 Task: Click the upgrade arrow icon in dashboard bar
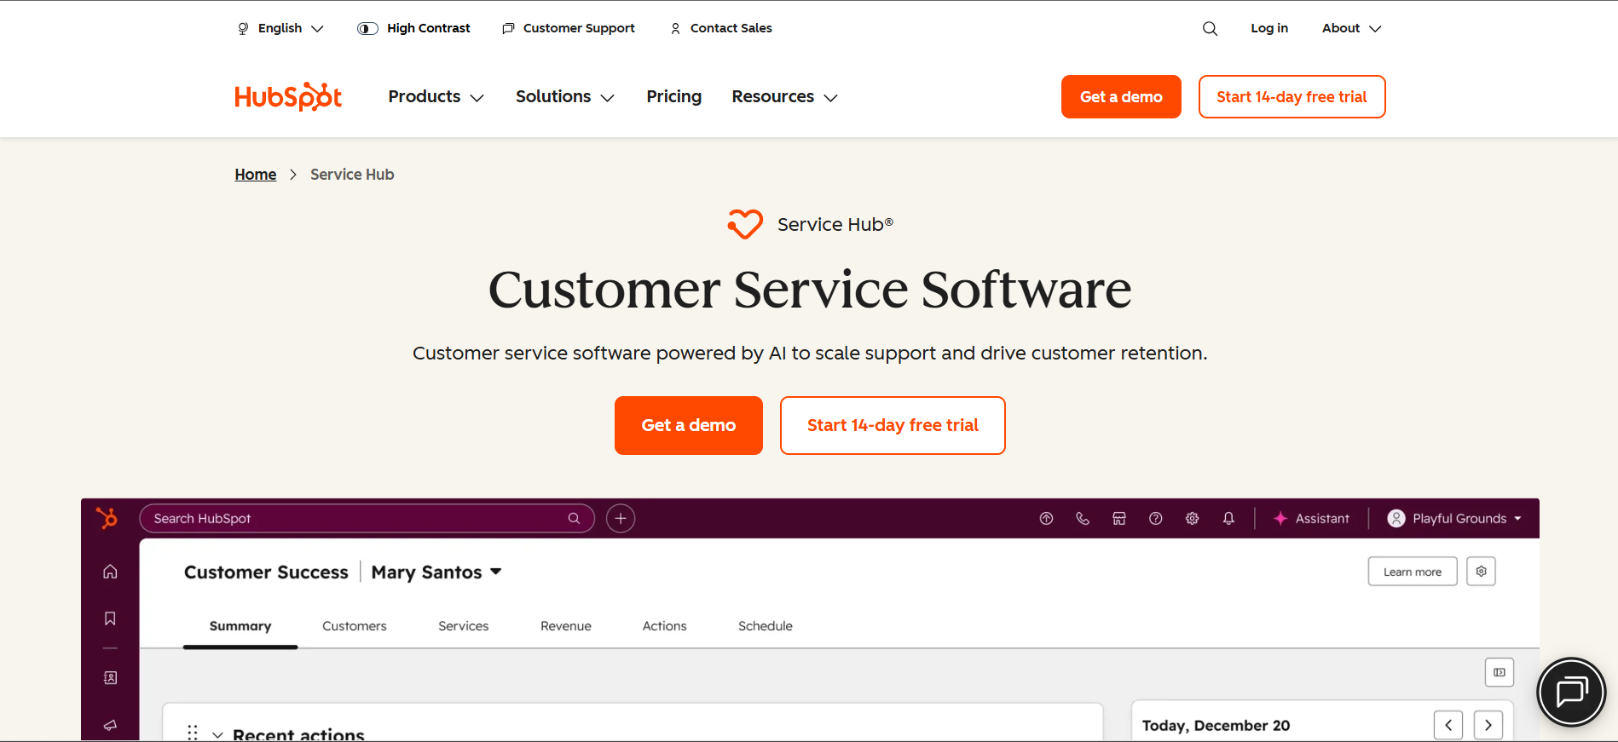(x=1046, y=519)
